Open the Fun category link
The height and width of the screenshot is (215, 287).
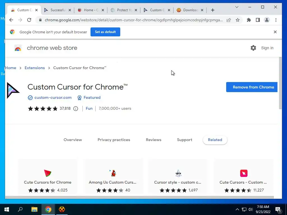tap(89, 109)
